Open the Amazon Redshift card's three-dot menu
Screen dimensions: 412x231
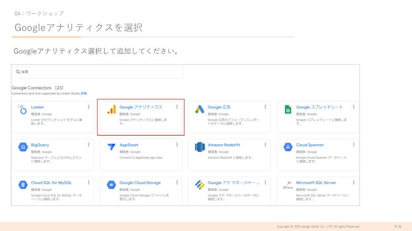pyautogui.click(x=265, y=145)
